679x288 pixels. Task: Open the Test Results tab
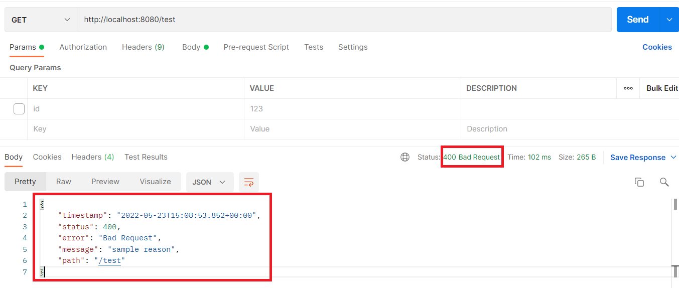point(146,157)
